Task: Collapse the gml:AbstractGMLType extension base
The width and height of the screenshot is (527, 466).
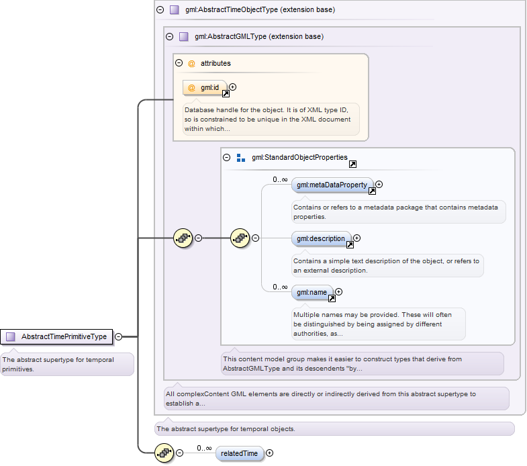Action: [170, 37]
